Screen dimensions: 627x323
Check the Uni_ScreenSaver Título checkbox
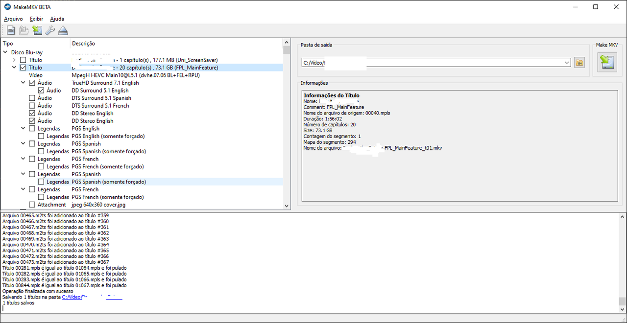(23, 60)
